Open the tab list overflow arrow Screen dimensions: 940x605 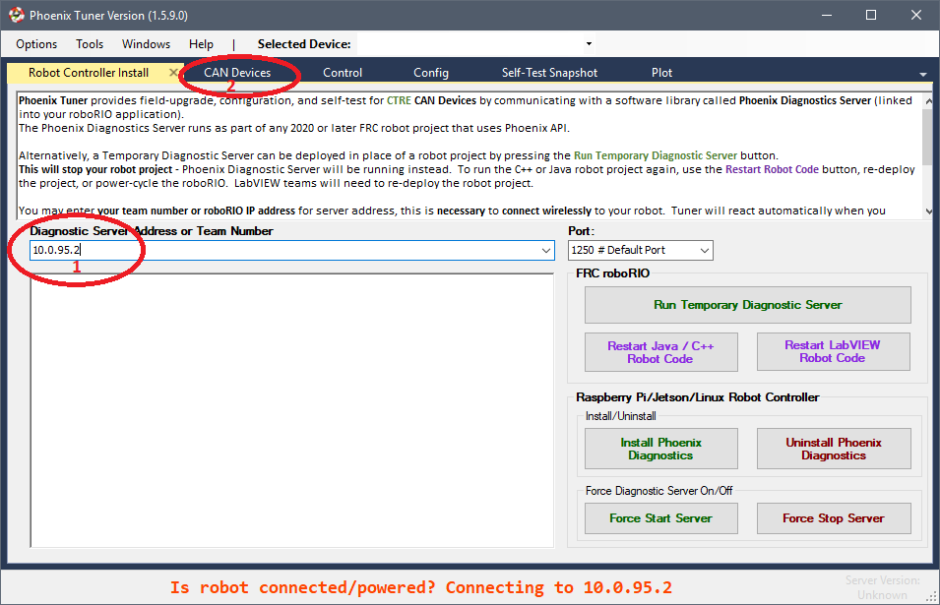point(922,75)
